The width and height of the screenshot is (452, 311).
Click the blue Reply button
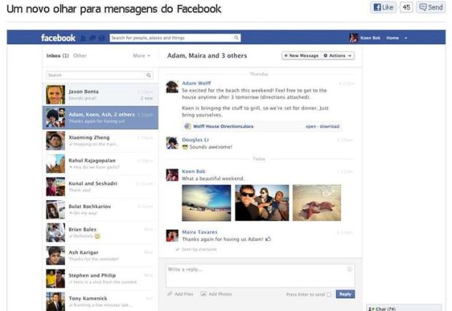point(346,294)
